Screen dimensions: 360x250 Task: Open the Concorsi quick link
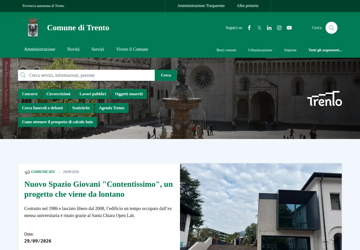30,94
